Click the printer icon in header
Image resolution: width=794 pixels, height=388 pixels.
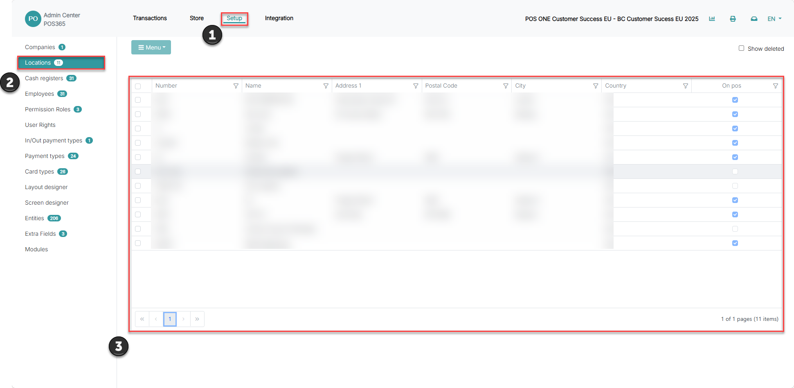click(x=733, y=18)
